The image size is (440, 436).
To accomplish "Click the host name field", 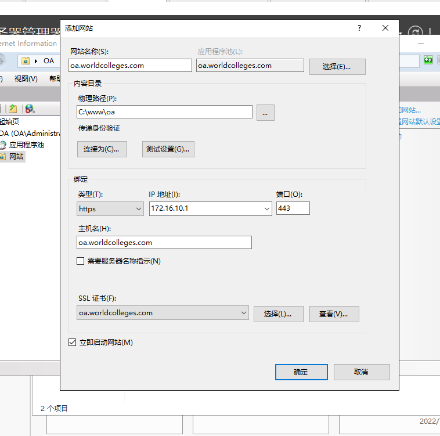I will [x=164, y=243].
